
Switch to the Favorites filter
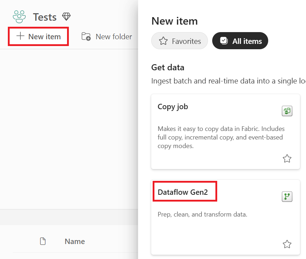[180, 41]
